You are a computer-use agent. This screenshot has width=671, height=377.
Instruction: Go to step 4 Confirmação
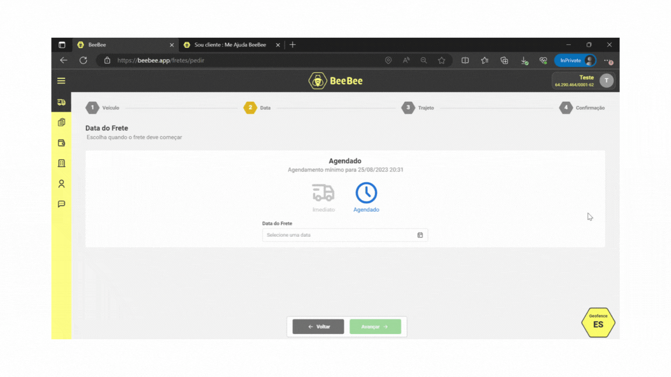[582, 108]
